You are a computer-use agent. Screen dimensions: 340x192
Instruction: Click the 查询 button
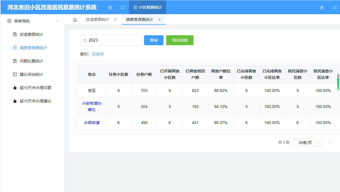click(154, 40)
